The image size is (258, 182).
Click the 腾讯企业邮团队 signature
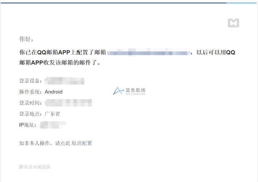(x=35, y=167)
